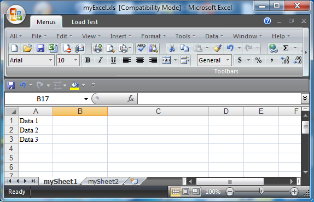Insert hyperlink globe icon

tap(273, 48)
